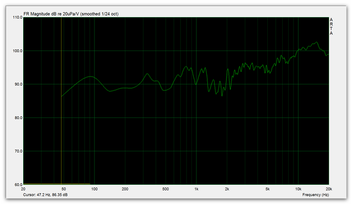Click the FR Magnitude graph title text
The image size is (352, 204).
71,14
